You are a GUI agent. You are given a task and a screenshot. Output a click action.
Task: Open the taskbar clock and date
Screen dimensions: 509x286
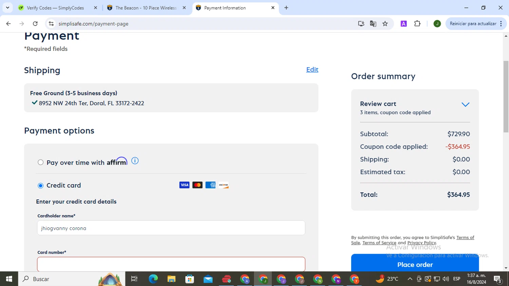(x=476, y=279)
